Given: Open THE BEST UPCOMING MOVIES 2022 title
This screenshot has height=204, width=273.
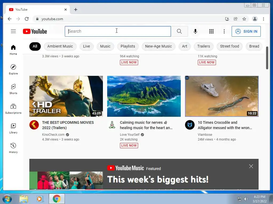Looking at the screenshot, I should 68,125.
